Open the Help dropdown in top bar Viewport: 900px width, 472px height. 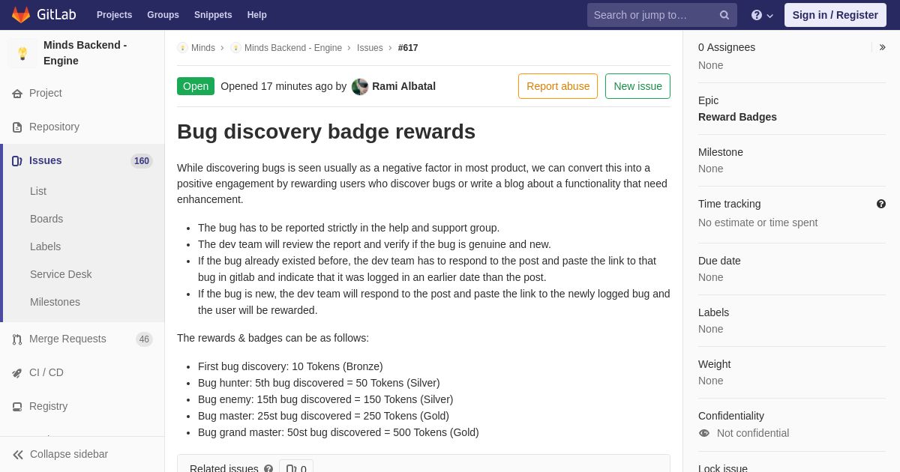pyautogui.click(x=762, y=15)
